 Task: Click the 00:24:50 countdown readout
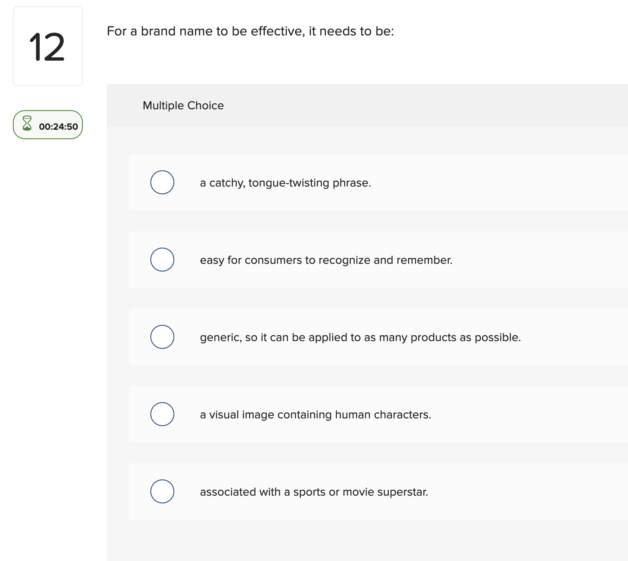pos(58,126)
